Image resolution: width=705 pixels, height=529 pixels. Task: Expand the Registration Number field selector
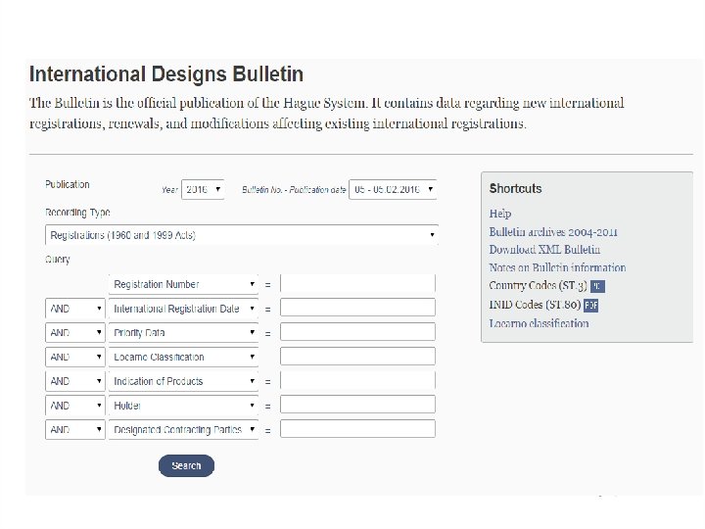pos(183,284)
